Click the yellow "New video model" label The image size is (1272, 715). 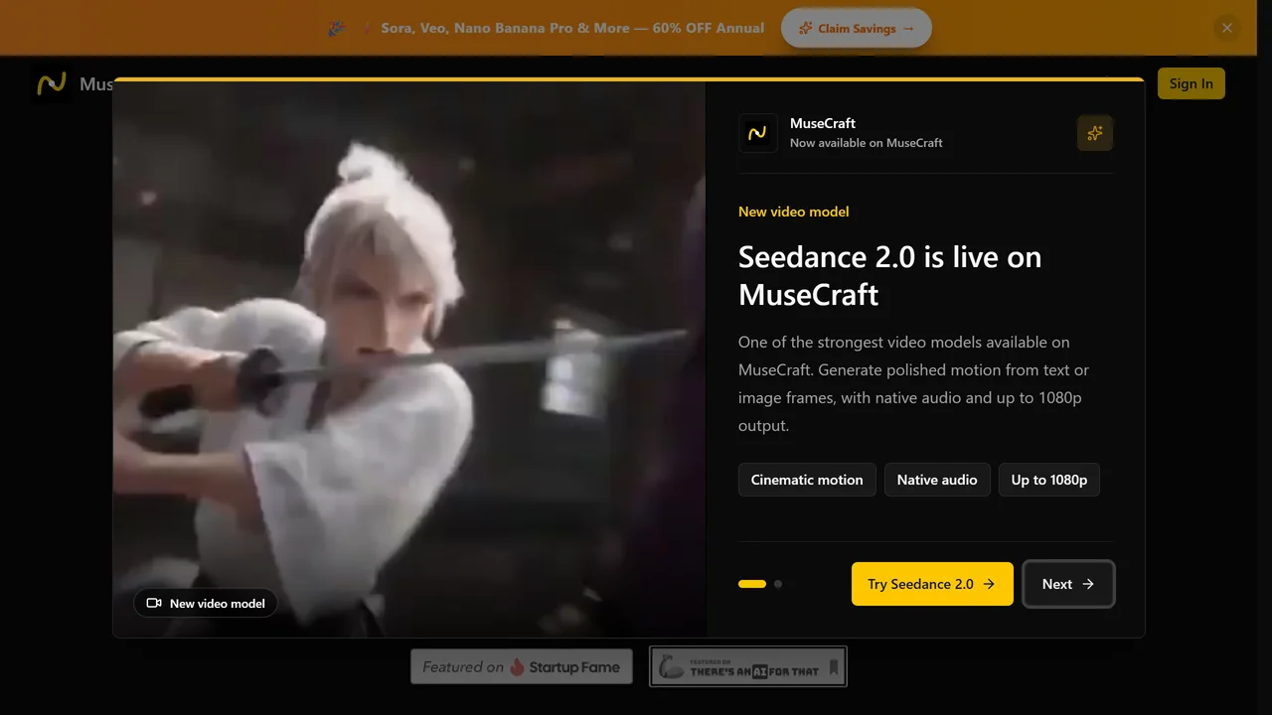tap(793, 212)
